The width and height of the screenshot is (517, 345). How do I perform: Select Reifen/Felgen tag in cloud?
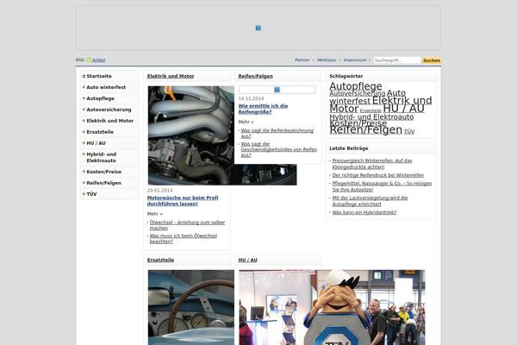(x=365, y=129)
